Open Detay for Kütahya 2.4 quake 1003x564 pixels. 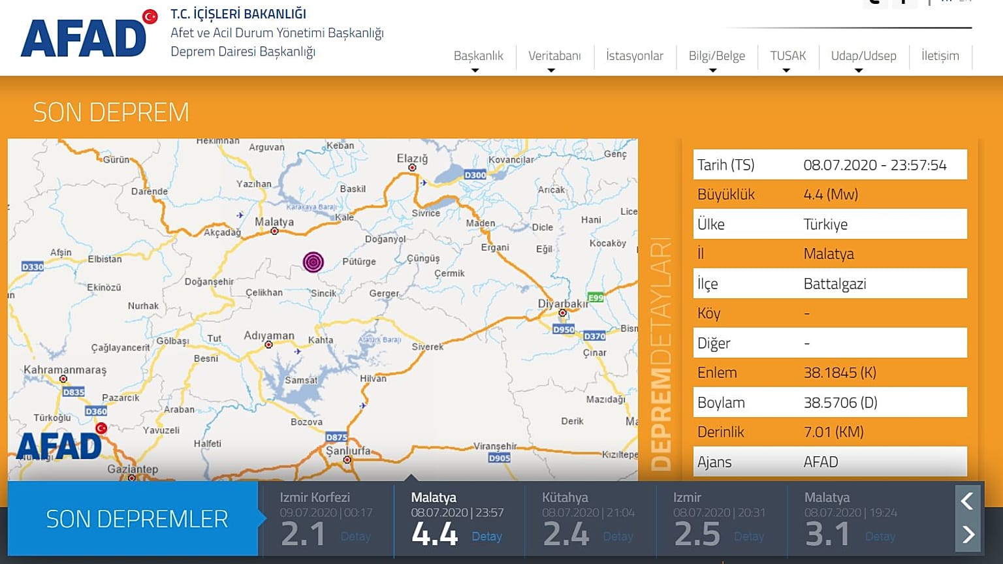click(x=618, y=537)
